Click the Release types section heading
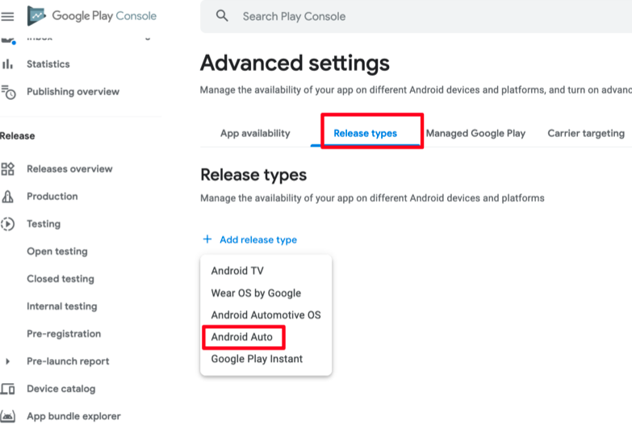The height and width of the screenshot is (425, 632). [x=253, y=175]
